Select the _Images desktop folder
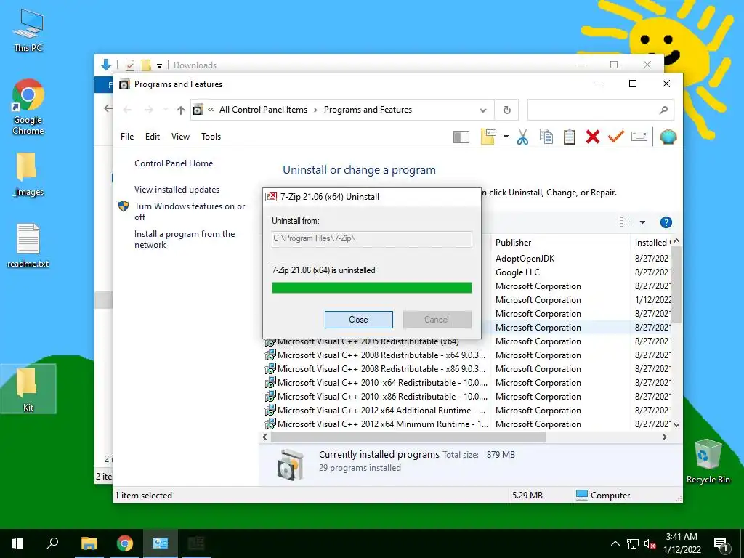 [x=28, y=174]
